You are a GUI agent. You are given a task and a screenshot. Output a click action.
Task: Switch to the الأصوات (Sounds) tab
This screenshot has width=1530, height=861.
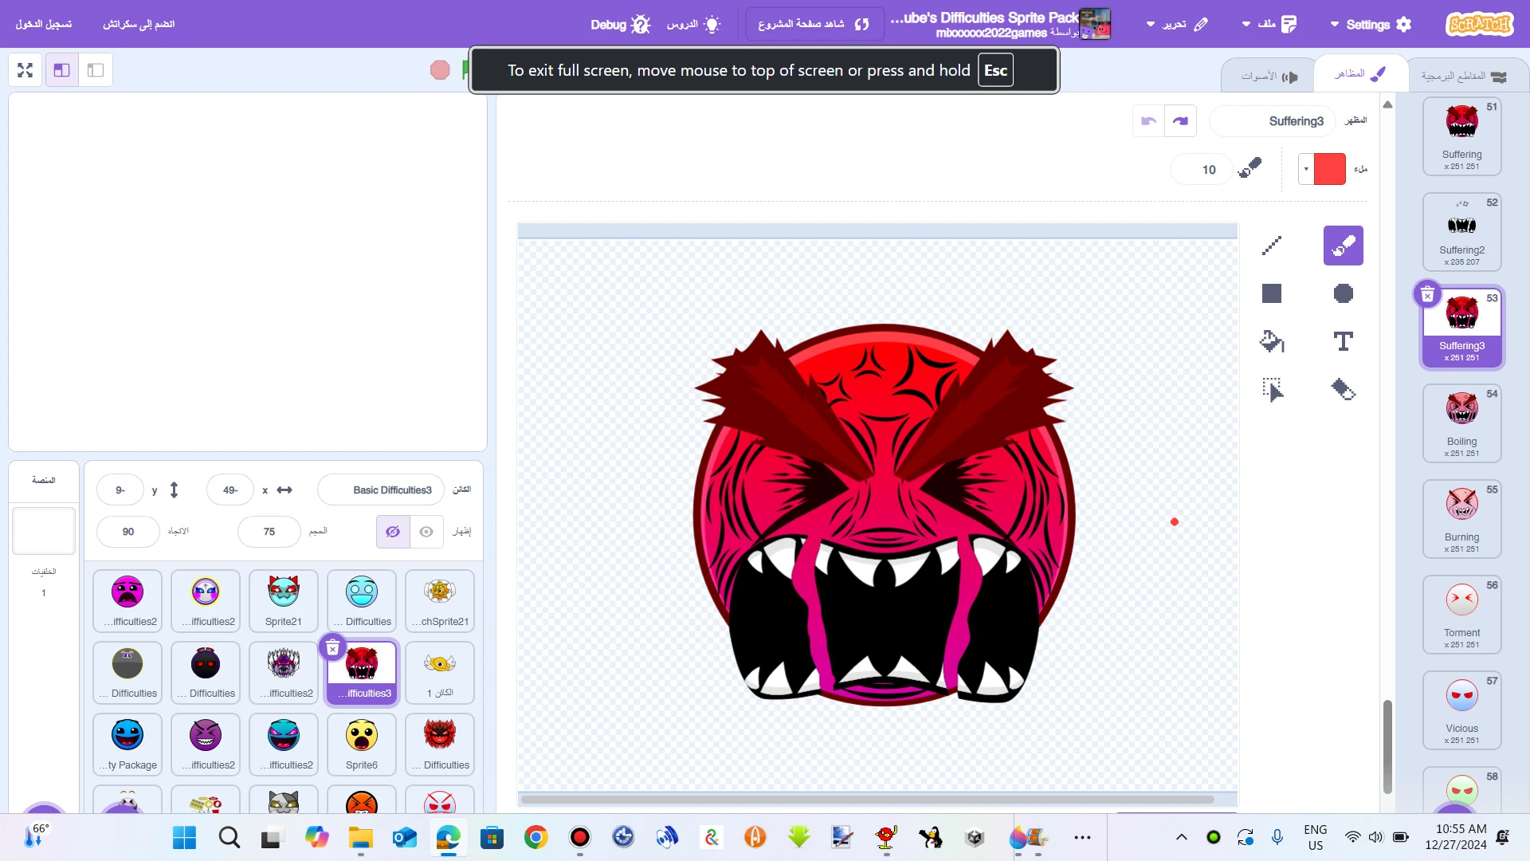click(x=1269, y=77)
